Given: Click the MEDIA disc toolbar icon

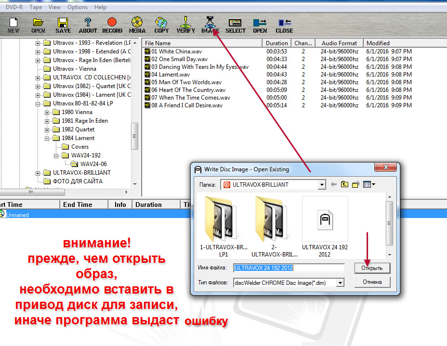Looking at the screenshot, I should click(x=137, y=26).
